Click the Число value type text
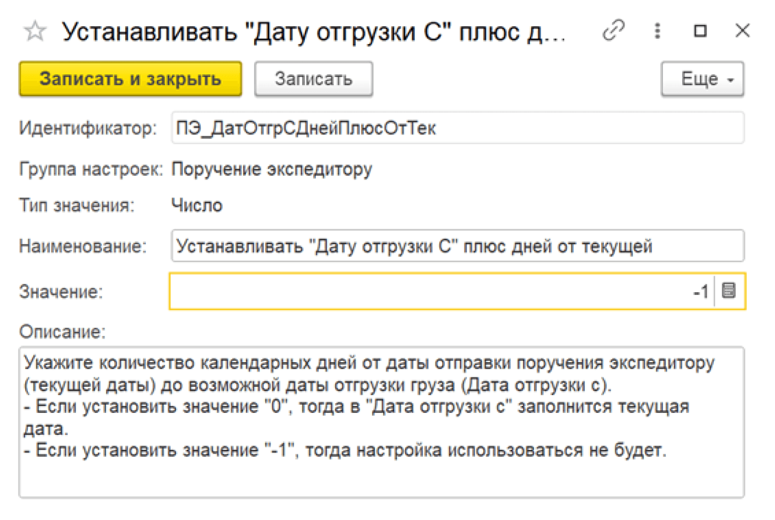This screenshot has height=520, width=775. [197, 205]
